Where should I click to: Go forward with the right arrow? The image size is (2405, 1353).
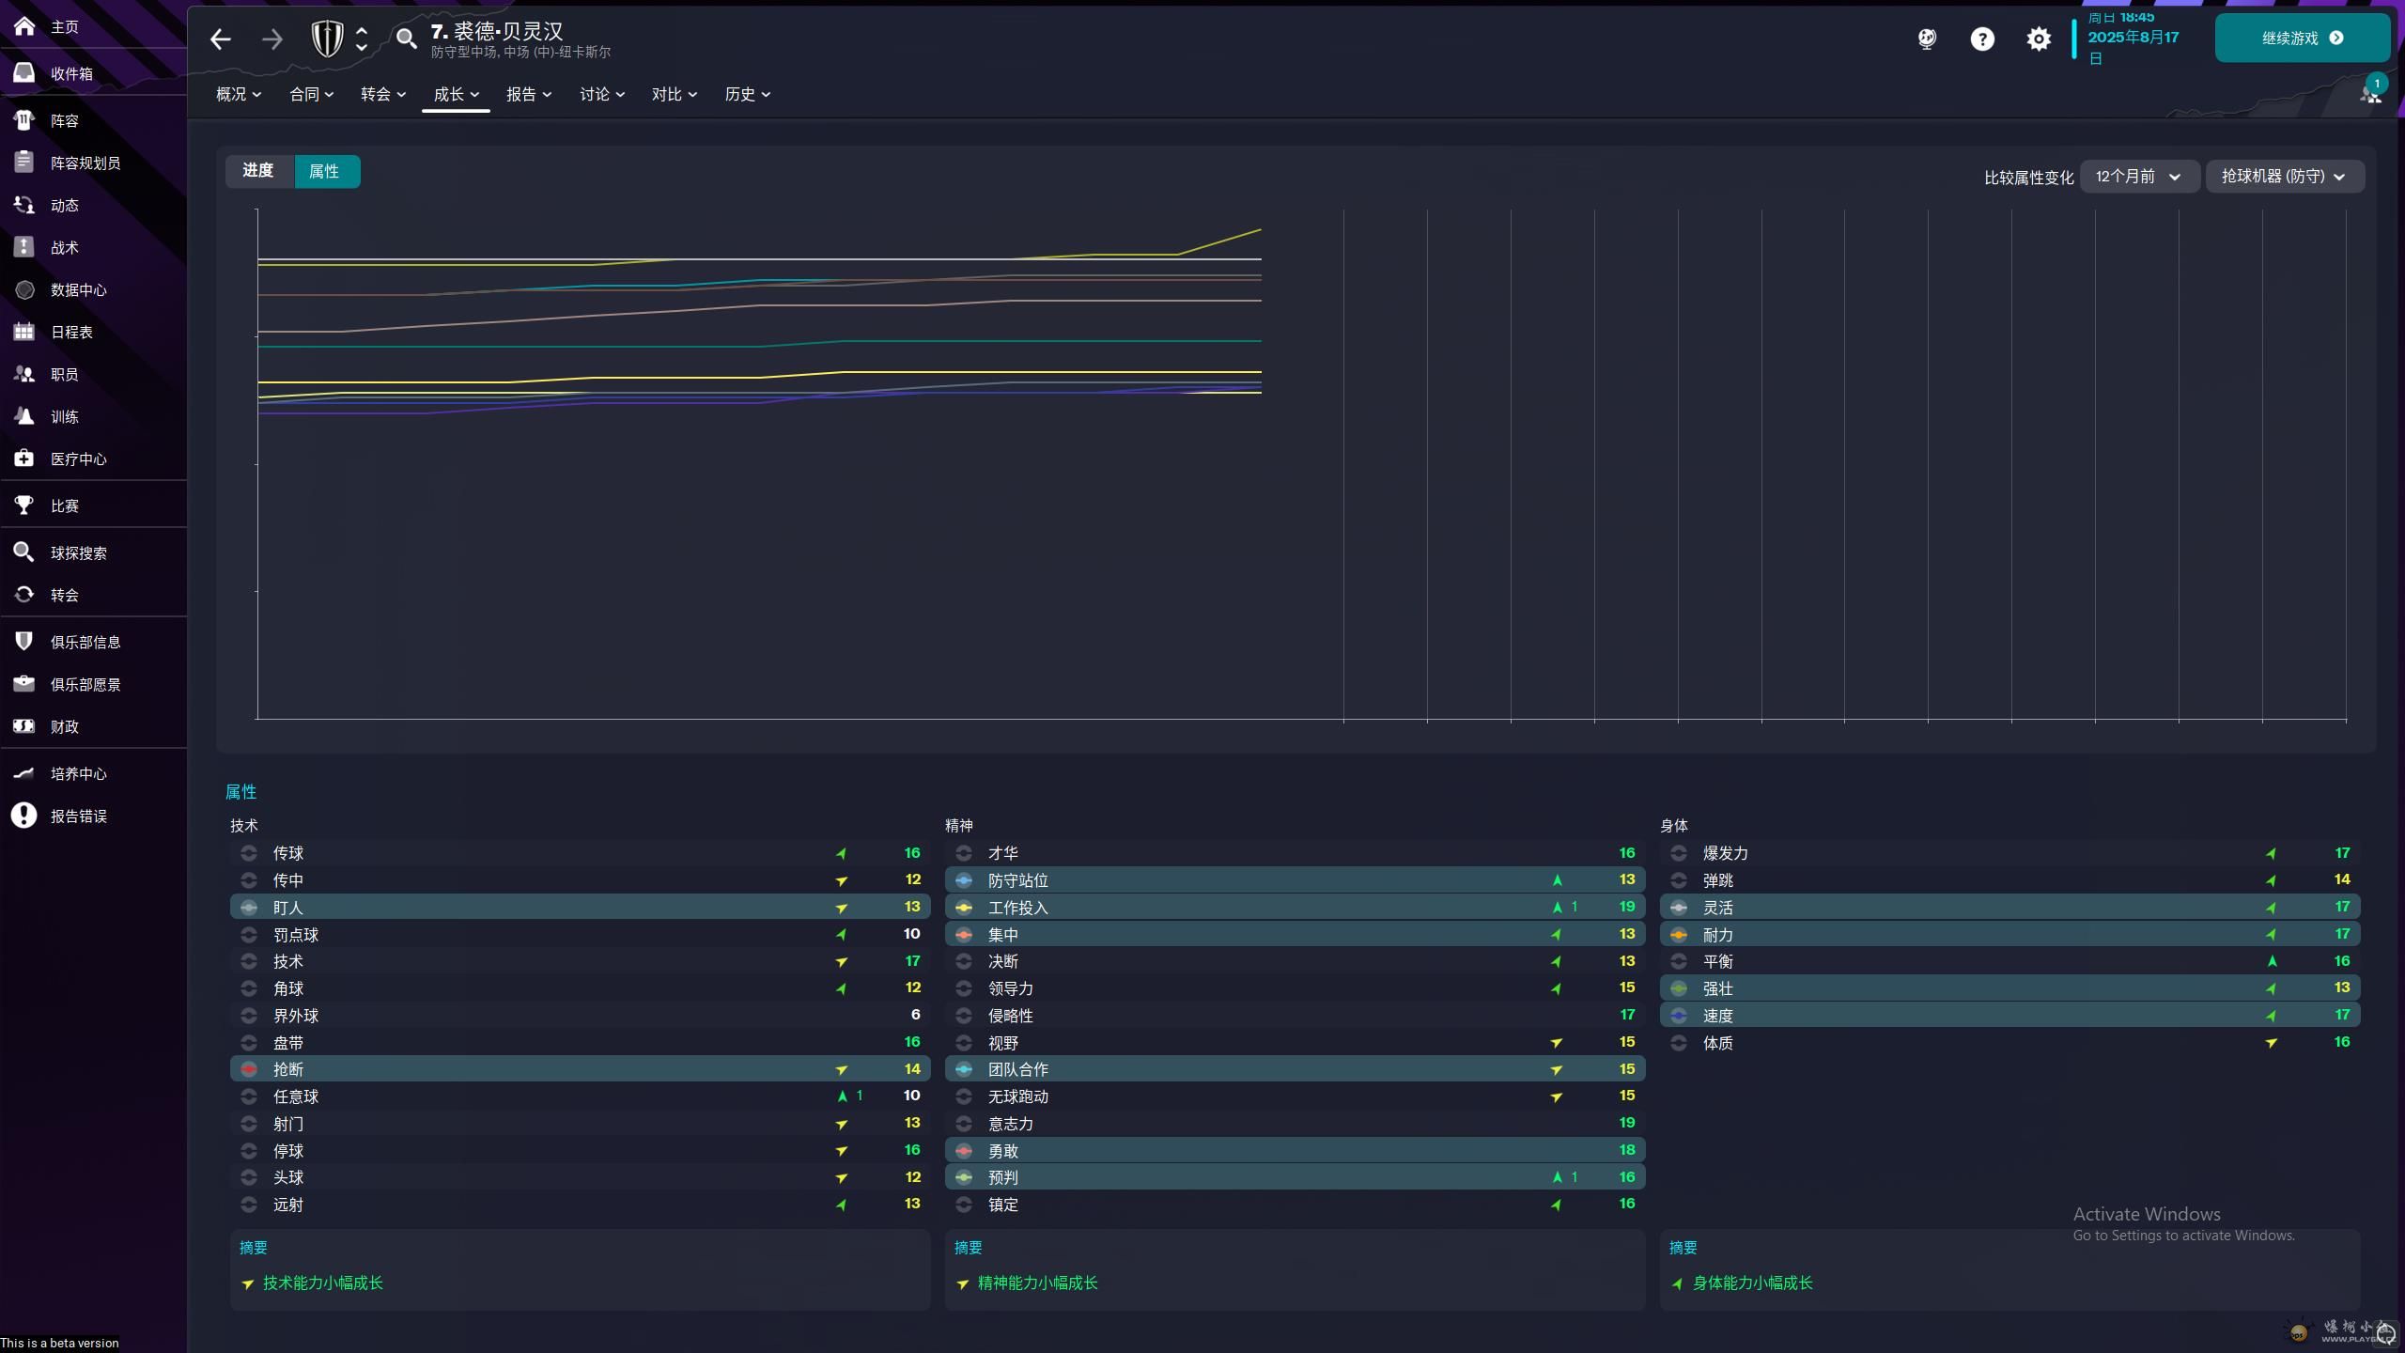click(x=272, y=39)
